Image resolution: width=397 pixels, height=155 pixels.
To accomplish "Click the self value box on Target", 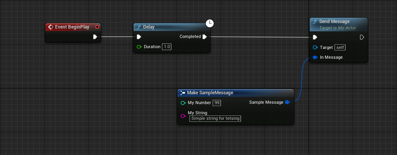I will pyautogui.click(x=340, y=47).
